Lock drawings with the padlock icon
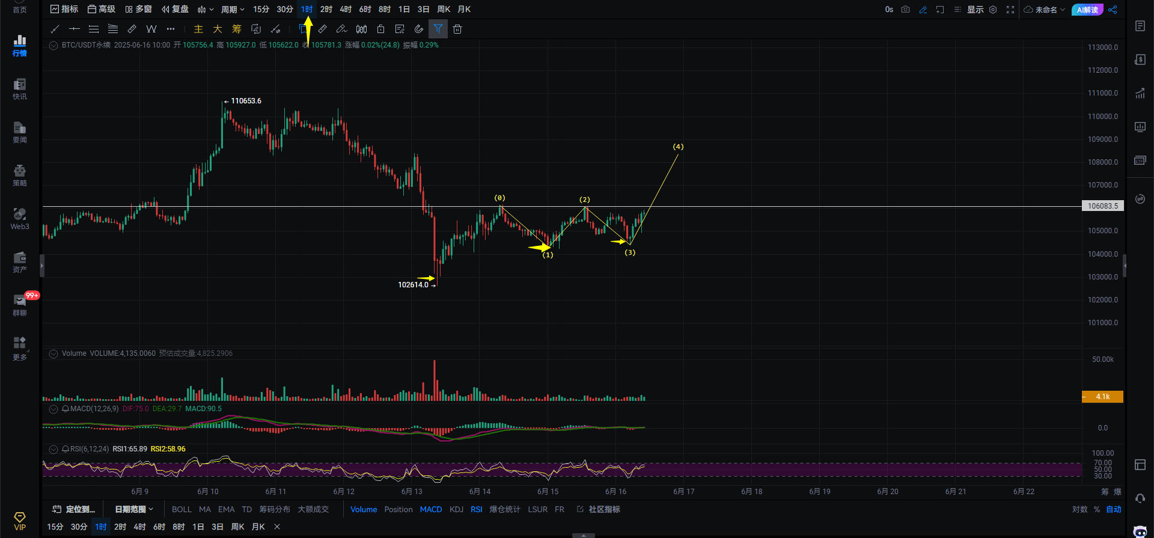The image size is (1154, 538). [x=380, y=29]
